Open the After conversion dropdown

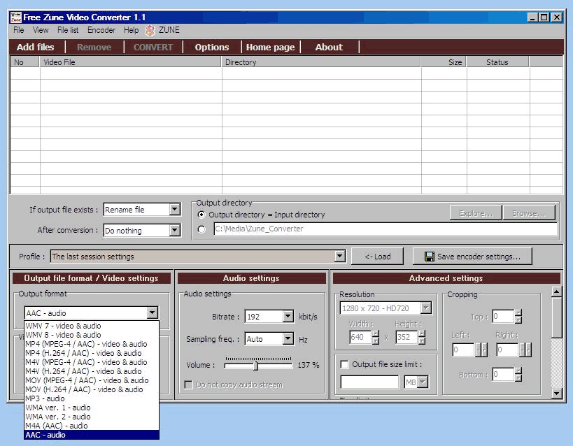(174, 230)
